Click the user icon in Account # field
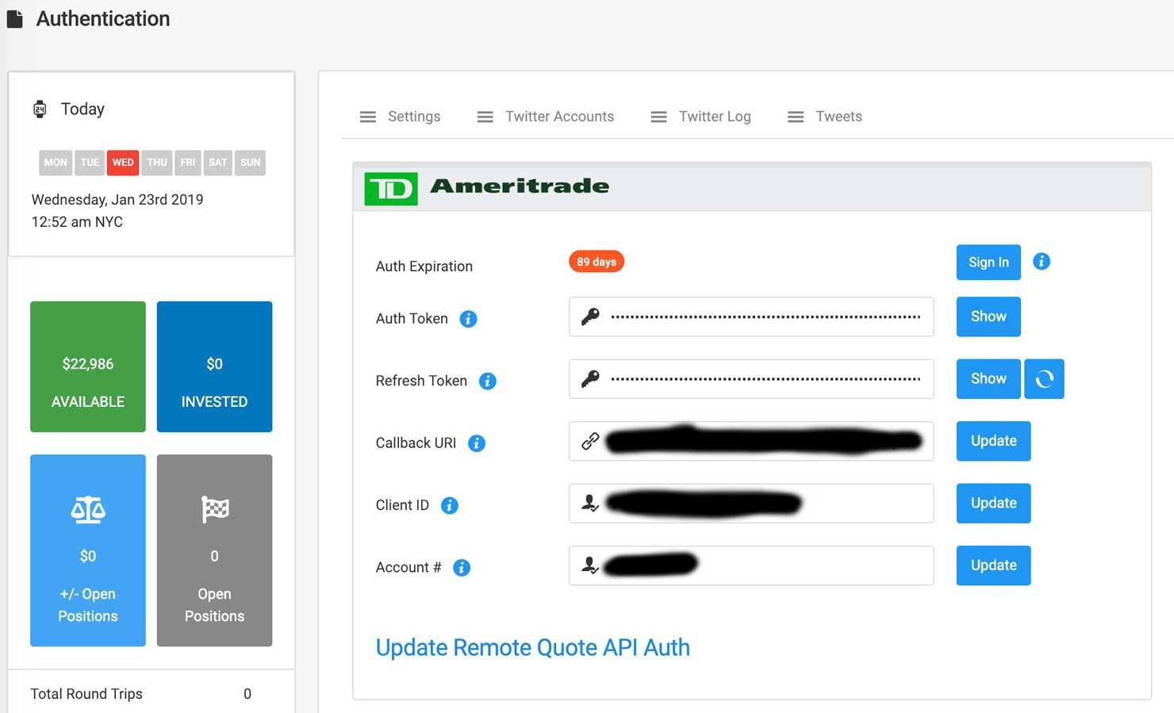This screenshot has height=713, width=1174. [x=589, y=565]
